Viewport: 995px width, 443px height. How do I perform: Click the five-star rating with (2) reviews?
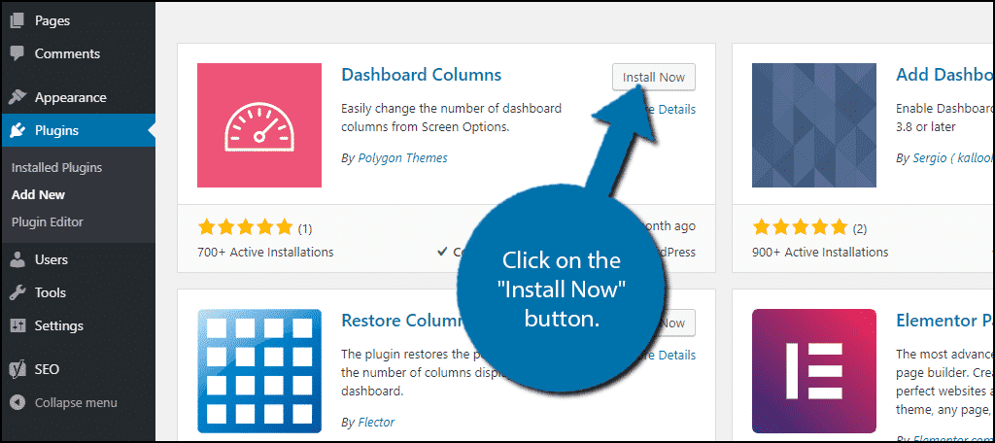point(800,227)
